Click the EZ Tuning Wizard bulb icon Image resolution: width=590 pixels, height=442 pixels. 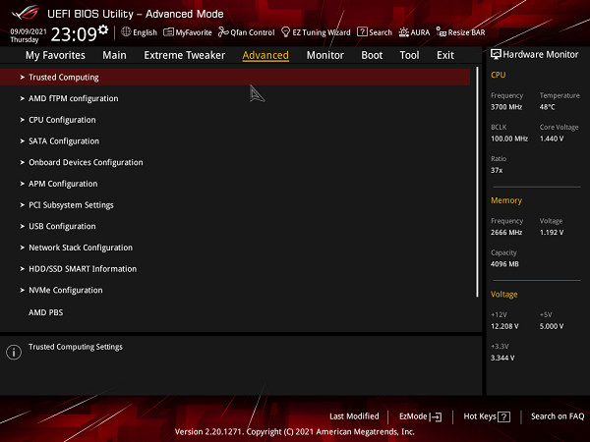click(285, 32)
